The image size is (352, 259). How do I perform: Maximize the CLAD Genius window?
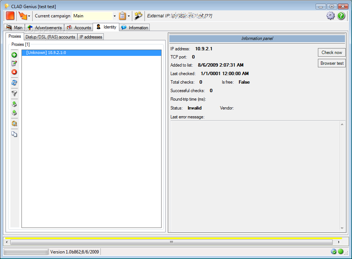coord(332,7)
